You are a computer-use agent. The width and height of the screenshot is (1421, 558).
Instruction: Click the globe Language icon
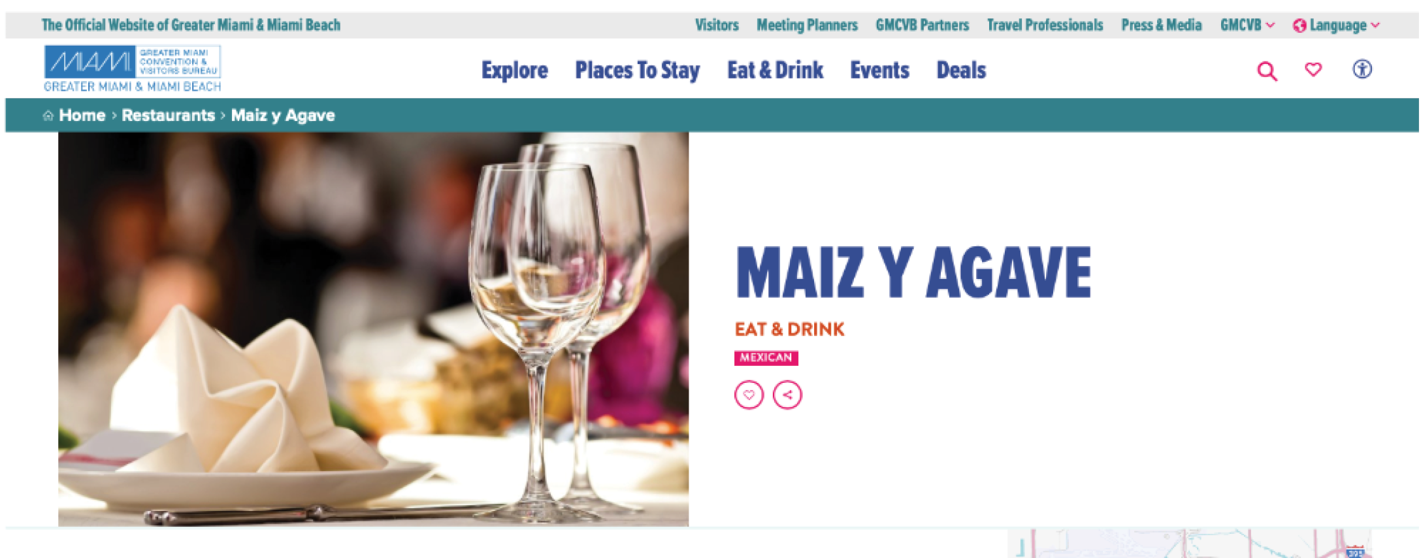(x=1299, y=25)
